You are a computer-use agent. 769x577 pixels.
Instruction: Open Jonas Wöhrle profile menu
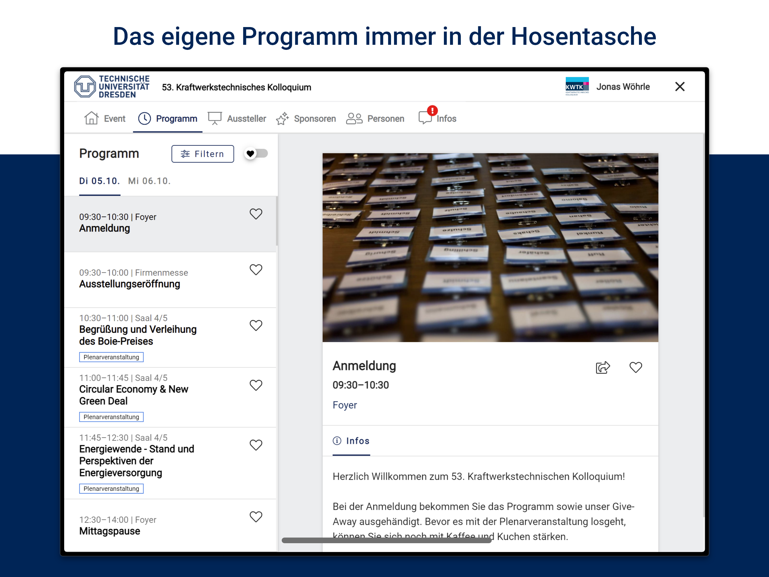pyautogui.click(x=623, y=87)
